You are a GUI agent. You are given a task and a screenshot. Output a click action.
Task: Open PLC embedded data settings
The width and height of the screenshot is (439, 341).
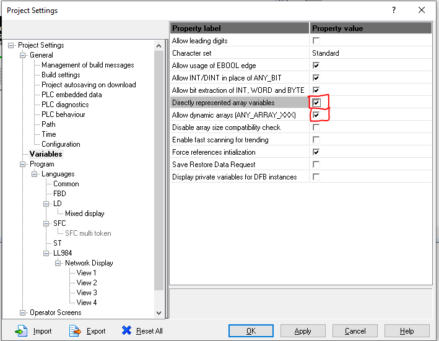72,95
